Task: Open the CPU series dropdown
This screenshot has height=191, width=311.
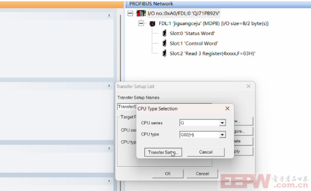Action: pyautogui.click(x=222, y=123)
